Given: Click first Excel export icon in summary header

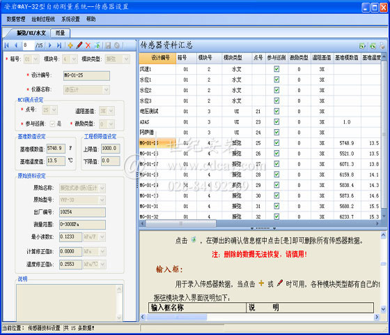Looking at the screenshot, I should 362,46.
